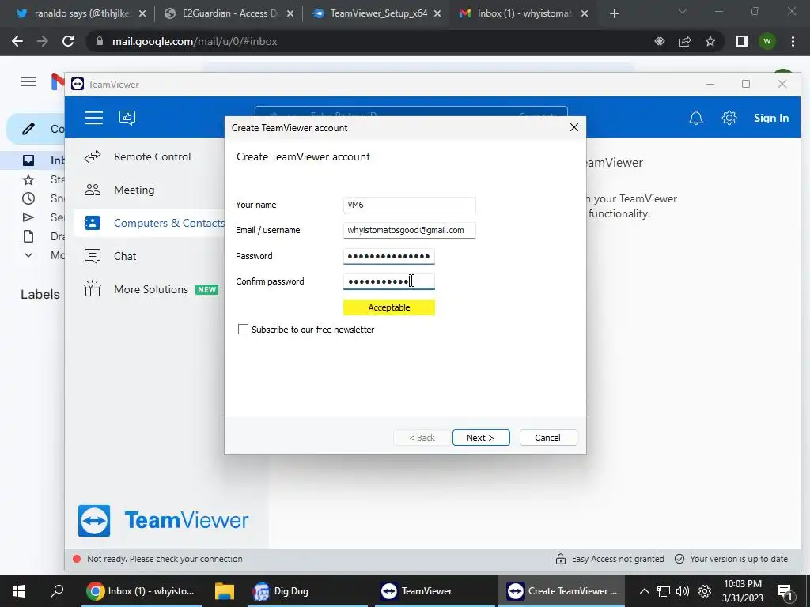Image resolution: width=810 pixels, height=607 pixels.
Task: Switch to the Gmail Inbox tab
Action: (x=523, y=13)
